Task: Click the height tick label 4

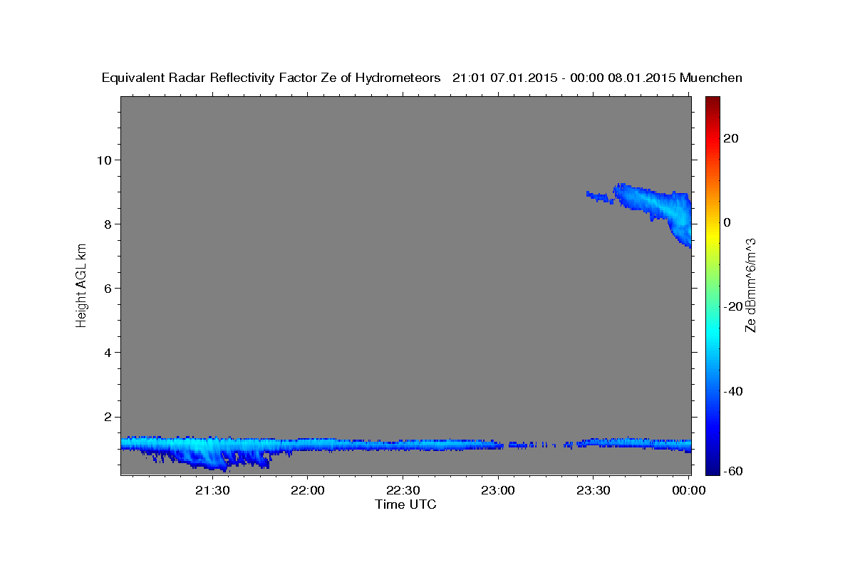Action: click(x=108, y=353)
